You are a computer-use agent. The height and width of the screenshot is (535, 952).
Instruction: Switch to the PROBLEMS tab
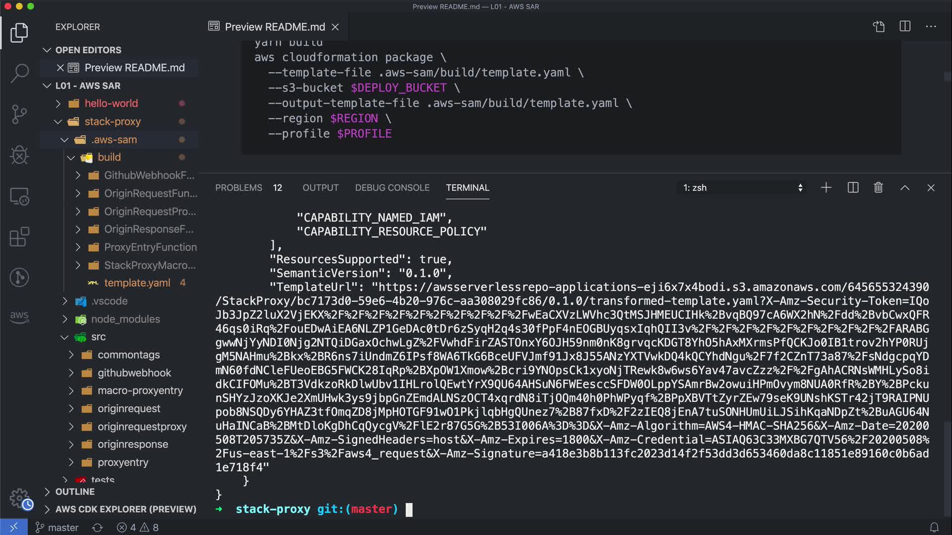tap(238, 188)
